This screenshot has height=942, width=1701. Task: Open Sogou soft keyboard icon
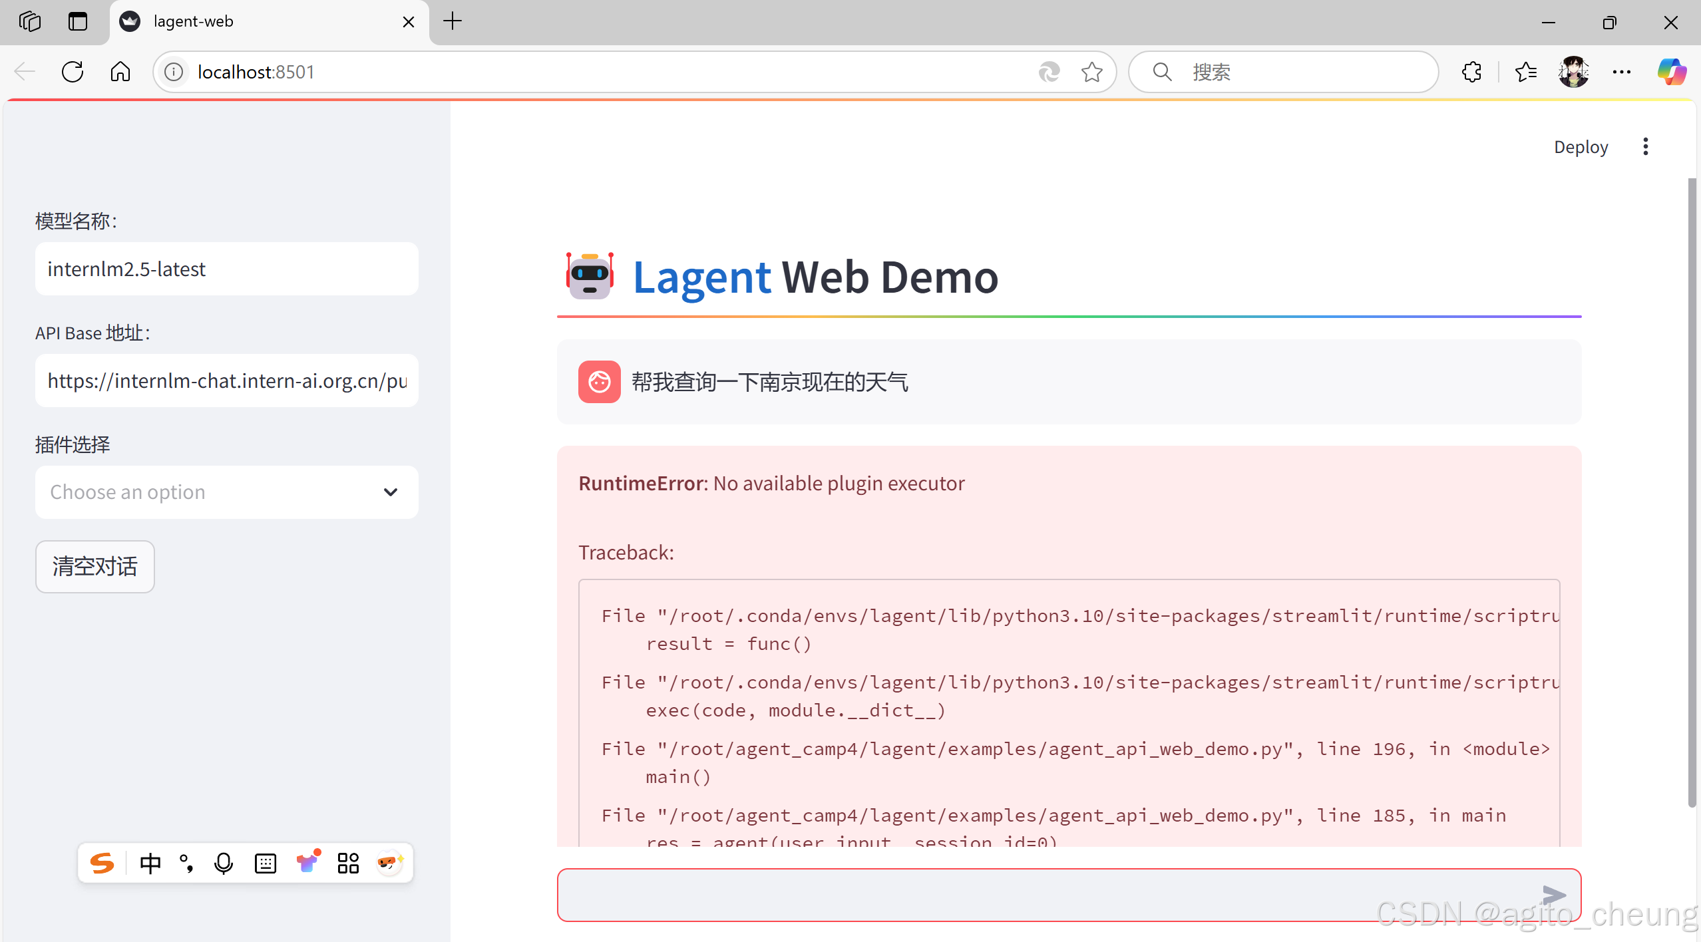265,863
